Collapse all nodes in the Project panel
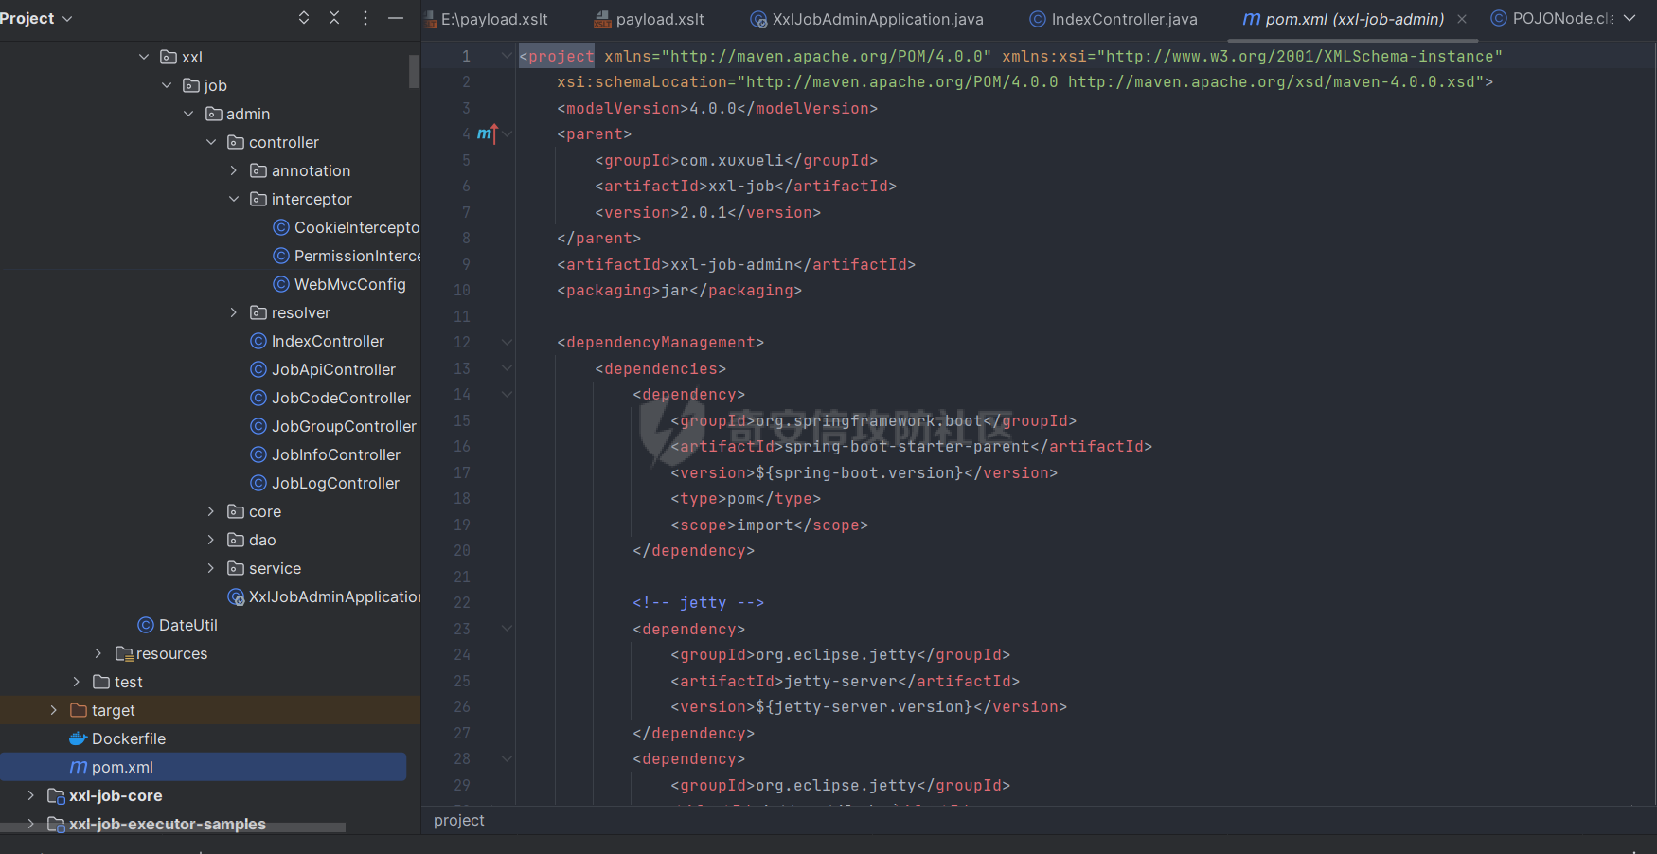This screenshot has width=1657, height=854. coord(333,17)
